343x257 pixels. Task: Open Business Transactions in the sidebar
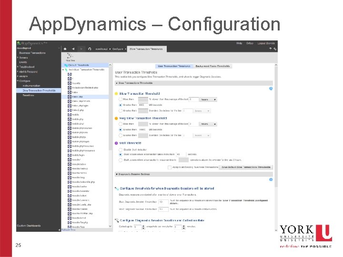pos(32,53)
